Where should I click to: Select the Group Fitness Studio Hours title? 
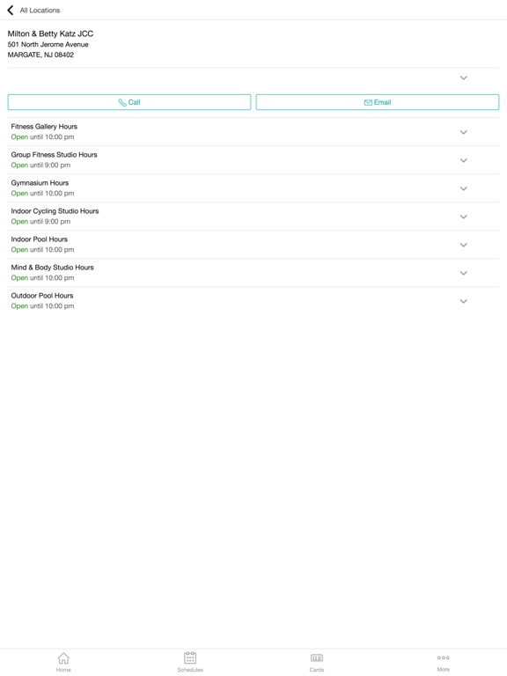coord(54,154)
